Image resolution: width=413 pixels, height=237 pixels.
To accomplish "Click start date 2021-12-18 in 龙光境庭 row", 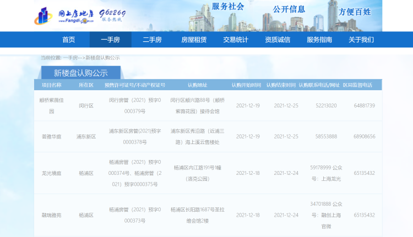I will click(x=248, y=173).
